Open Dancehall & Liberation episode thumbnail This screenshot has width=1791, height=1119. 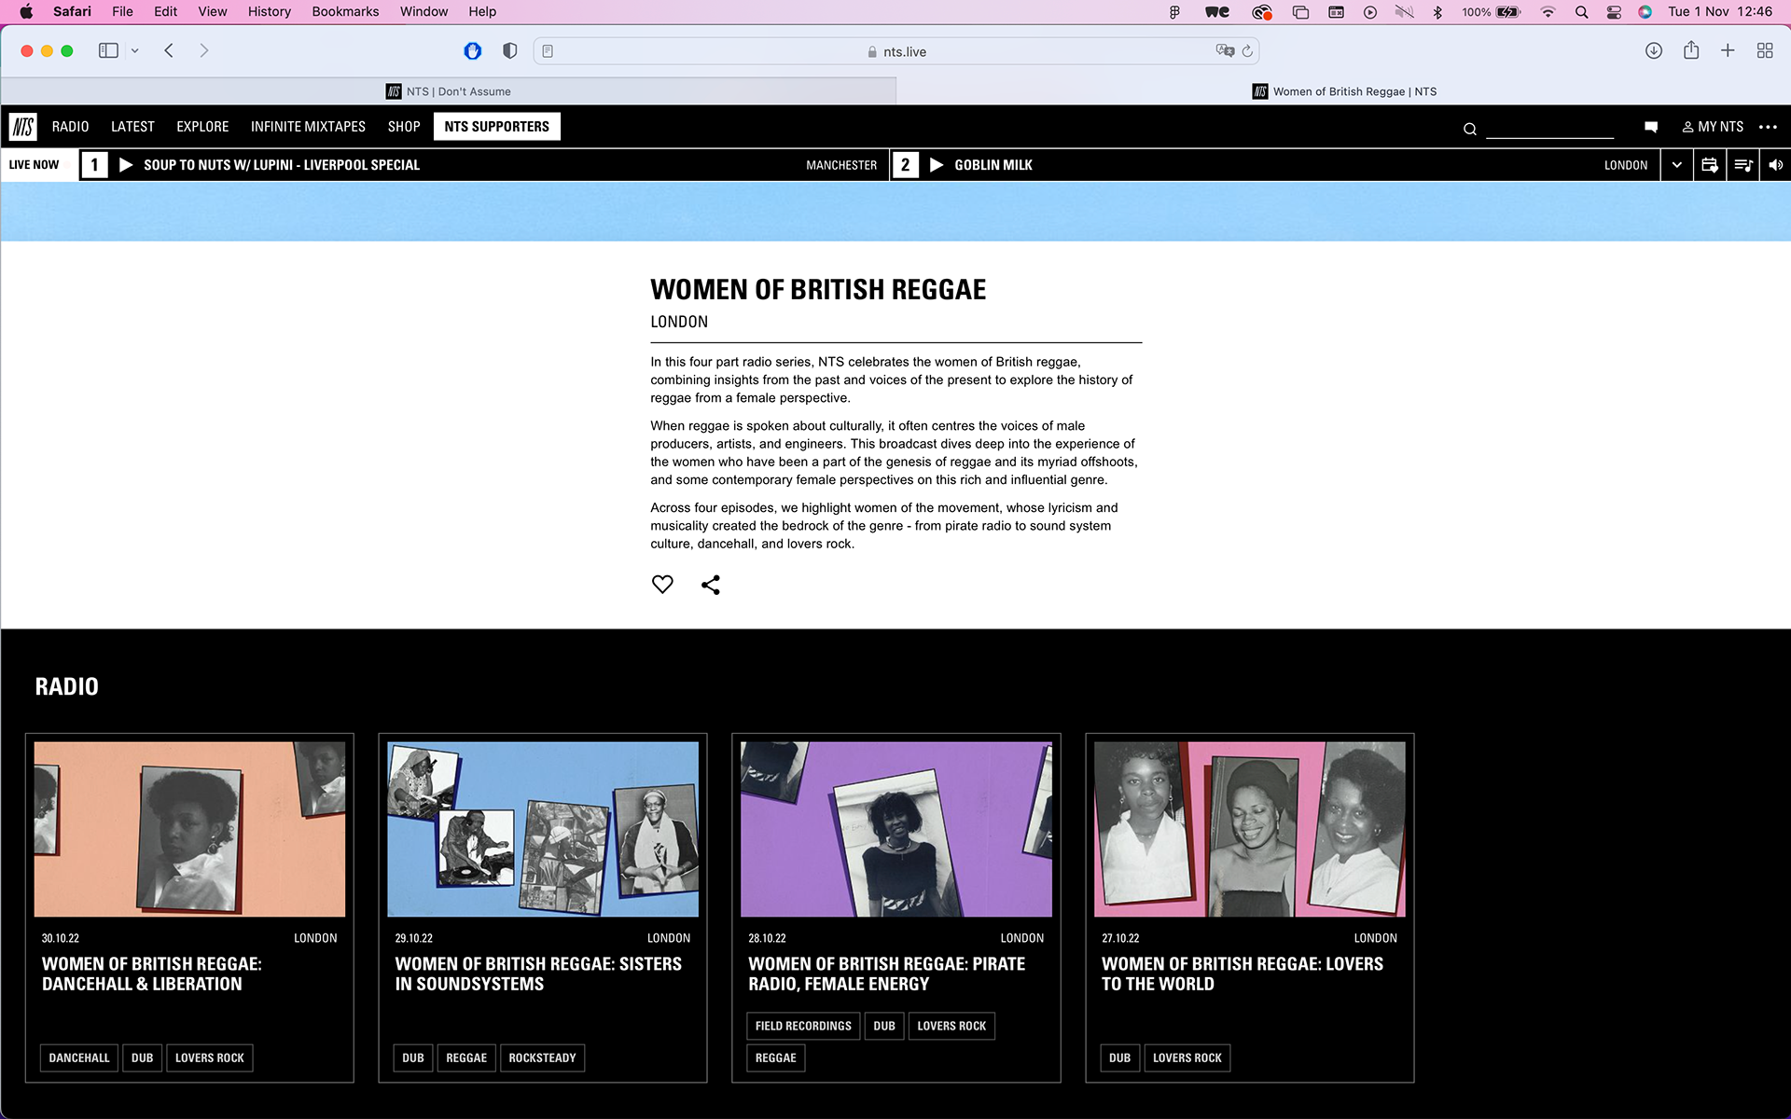(x=189, y=829)
